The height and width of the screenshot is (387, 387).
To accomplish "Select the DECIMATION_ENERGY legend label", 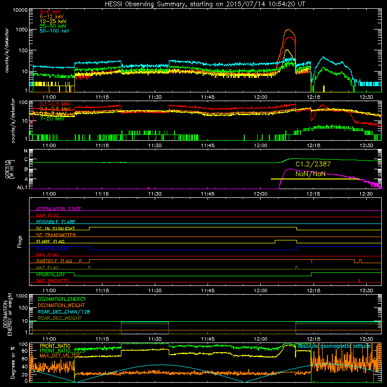I will (x=62, y=299).
